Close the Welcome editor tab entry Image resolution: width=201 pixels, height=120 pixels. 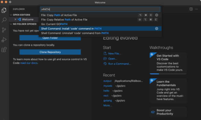[15, 19]
